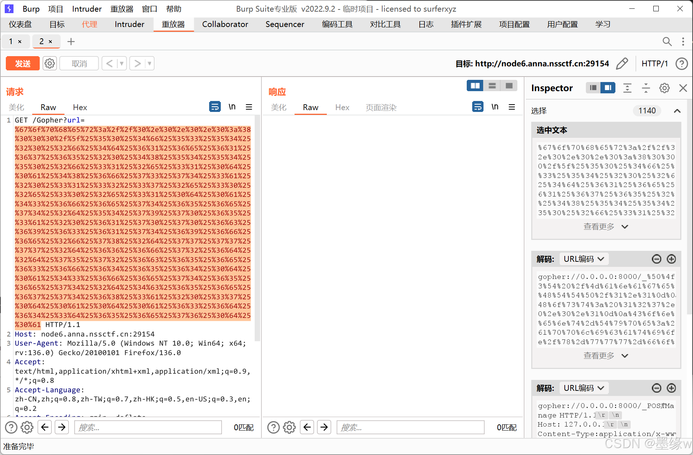Open second URL编码 decode type dropdown
Image resolution: width=693 pixels, height=455 pixels.
(x=584, y=388)
